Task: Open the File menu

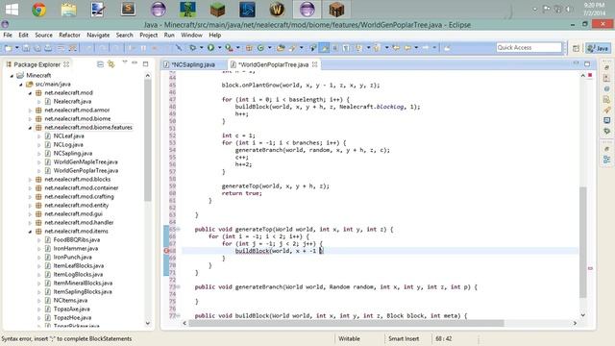Action: (8, 35)
